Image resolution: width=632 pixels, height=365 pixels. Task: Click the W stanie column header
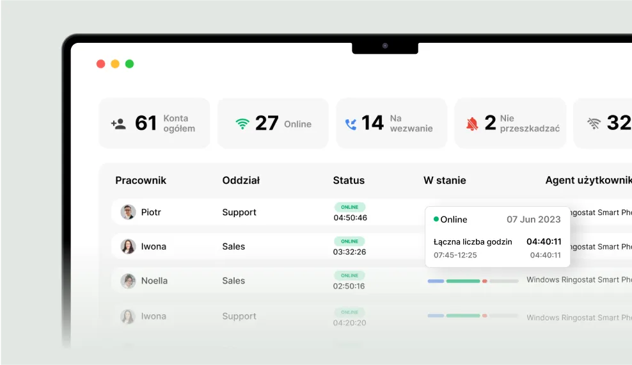point(445,181)
